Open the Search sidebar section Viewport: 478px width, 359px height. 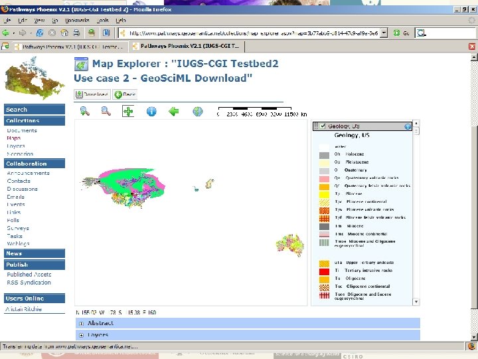point(35,109)
